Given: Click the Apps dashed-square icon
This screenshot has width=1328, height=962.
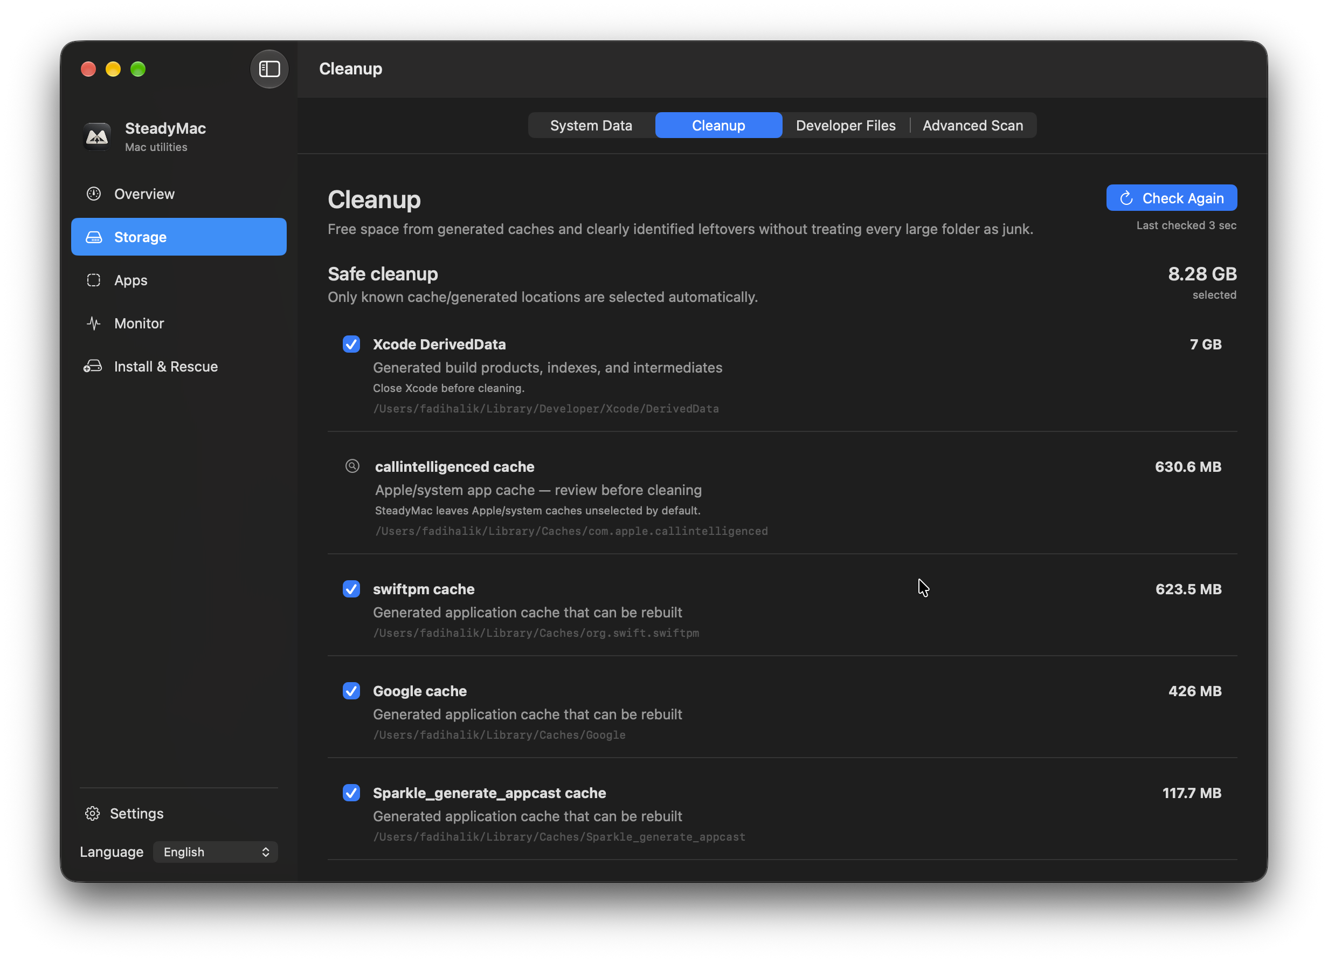Looking at the screenshot, I should point(94,280).
